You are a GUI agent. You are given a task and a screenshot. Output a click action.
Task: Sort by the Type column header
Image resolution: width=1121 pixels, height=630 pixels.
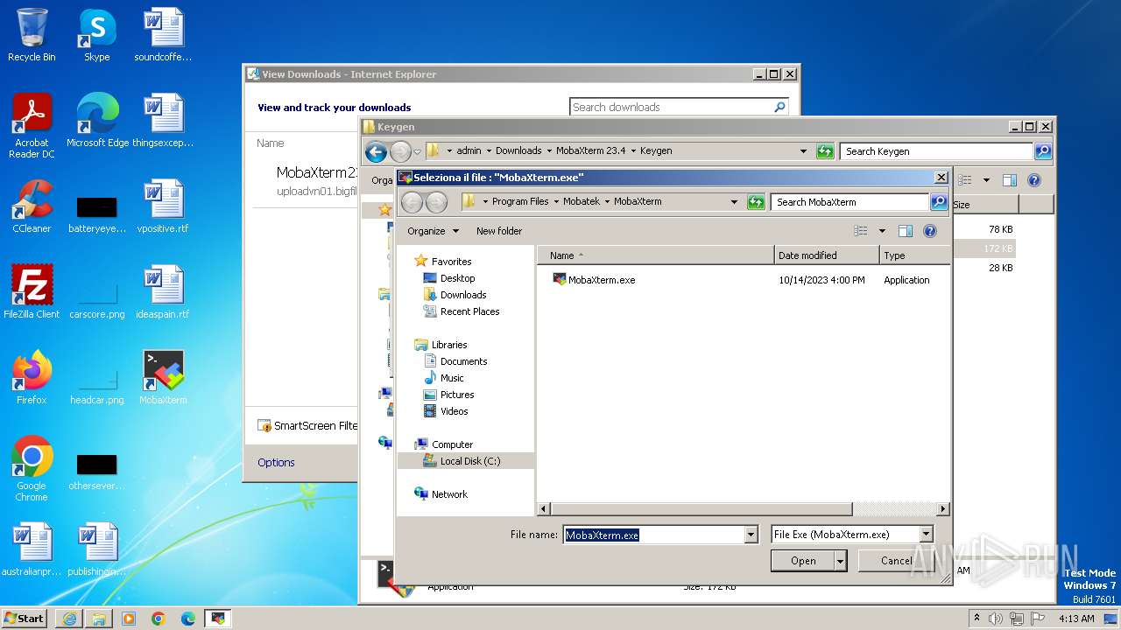(914, 255)
